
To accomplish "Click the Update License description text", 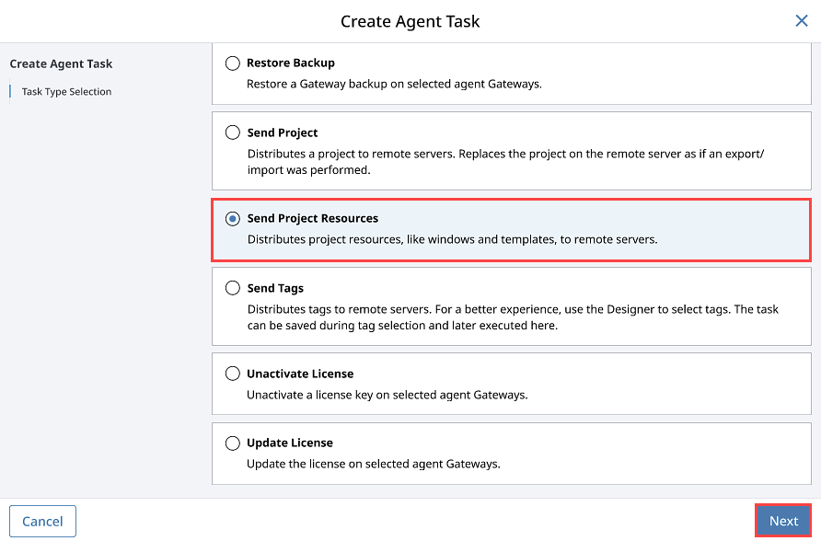I will pos(374,464).
